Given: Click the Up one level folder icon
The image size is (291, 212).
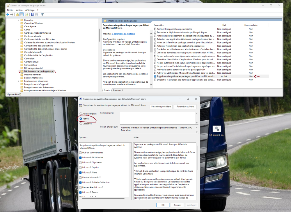Looking at the screenshot, I should pyautogui.click(x=17, y=15).
